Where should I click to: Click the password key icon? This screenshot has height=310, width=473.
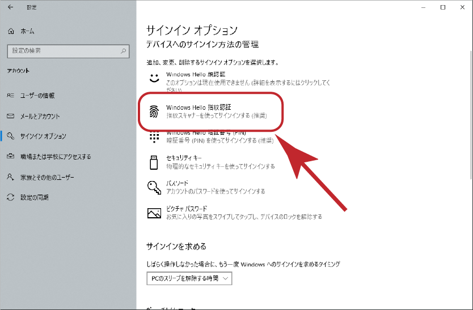pyautogui.click(x=154, y=187)
